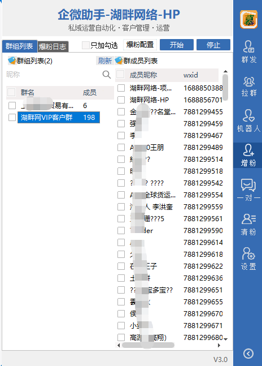The height and width of the screenshot is (366, 262).
Task: Select the 增粉 add followers sidebar icon
Action: point(248,155)
